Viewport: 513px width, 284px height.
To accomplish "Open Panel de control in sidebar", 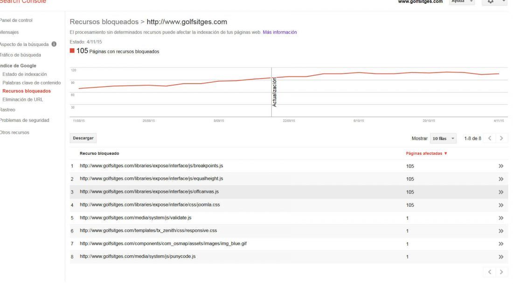I will (16, 20).
